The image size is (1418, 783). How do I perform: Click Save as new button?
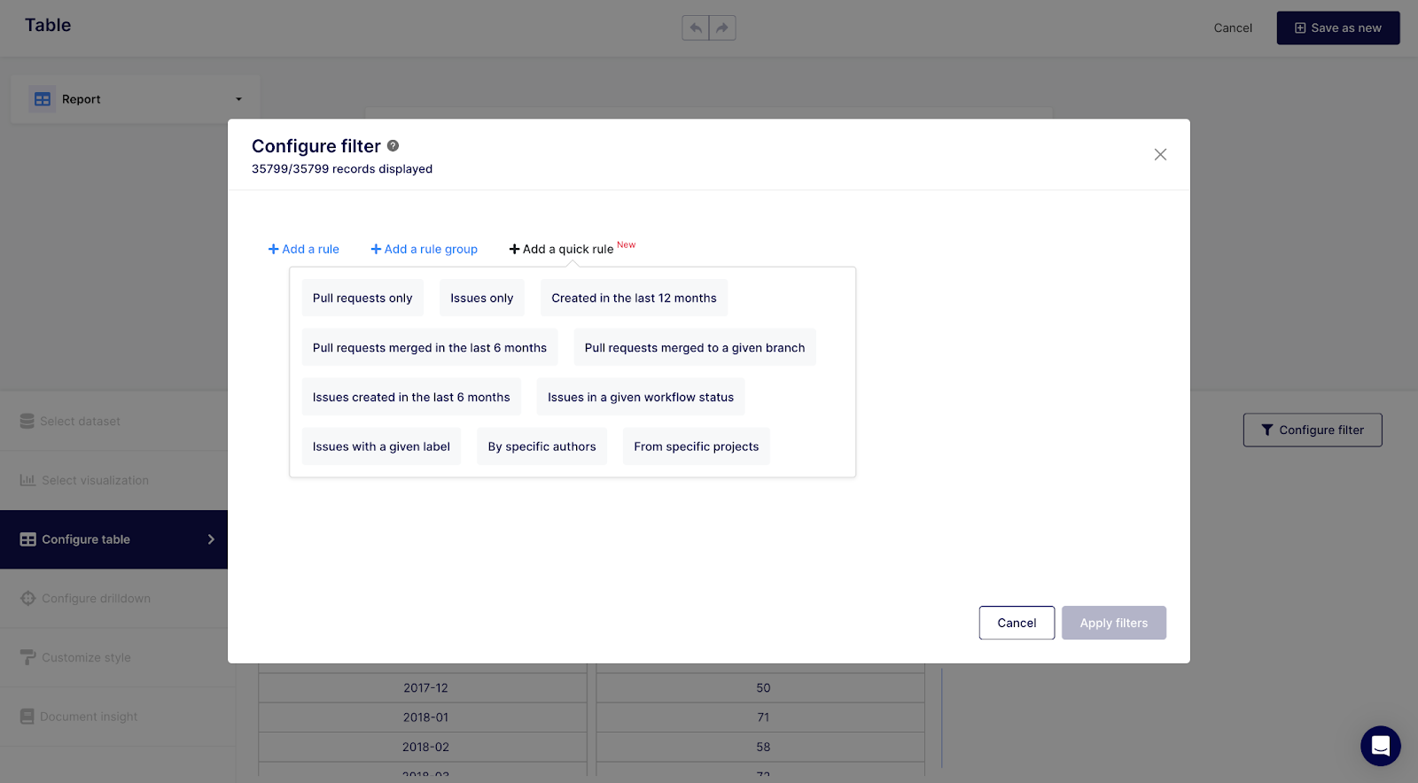[1337, 28]
